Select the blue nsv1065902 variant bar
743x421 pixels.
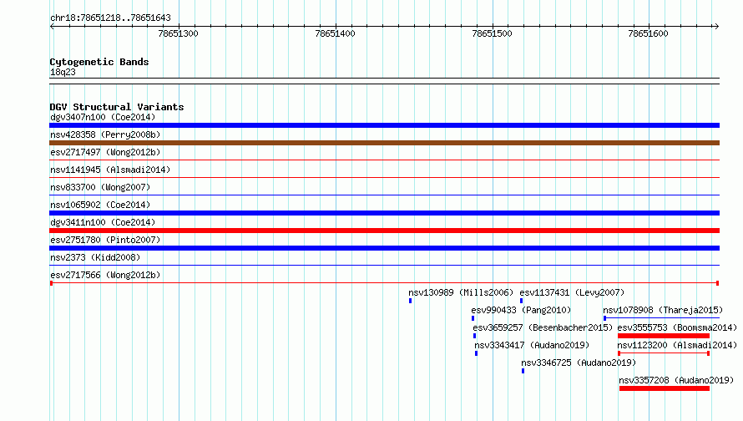[384, 213]
